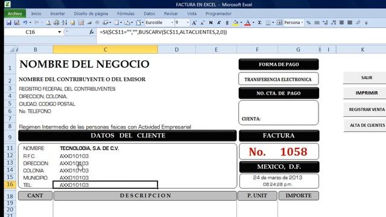Click the IMPORTE column header
Image resolution: width=386 pixels, height=217 pixels.
tap(299, 195)
